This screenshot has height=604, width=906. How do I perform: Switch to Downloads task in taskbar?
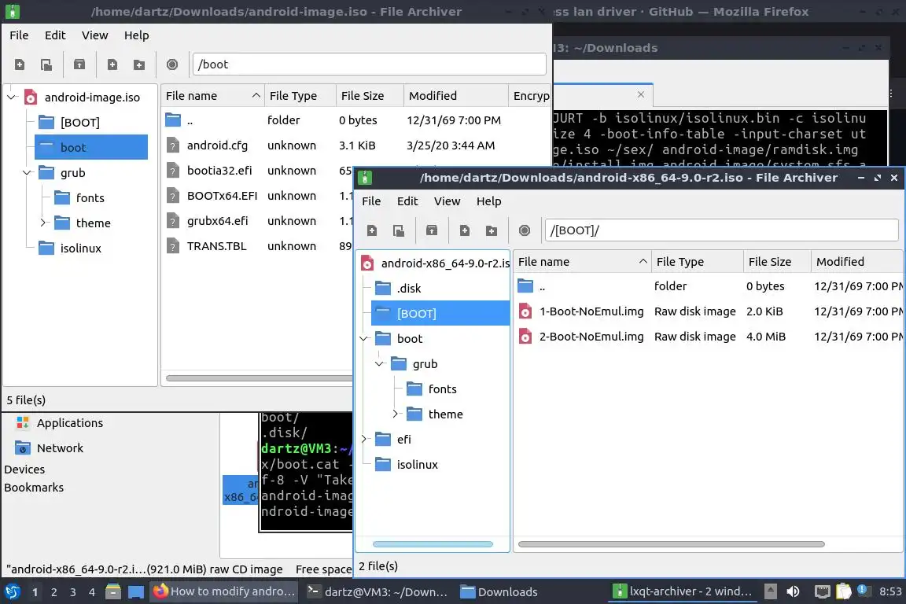(x=499, y=591)
